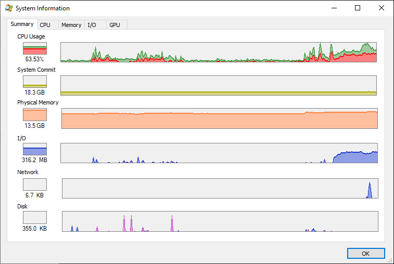Select the I/O tab
The image size is (394, 264).
click(x=95, y=25)
